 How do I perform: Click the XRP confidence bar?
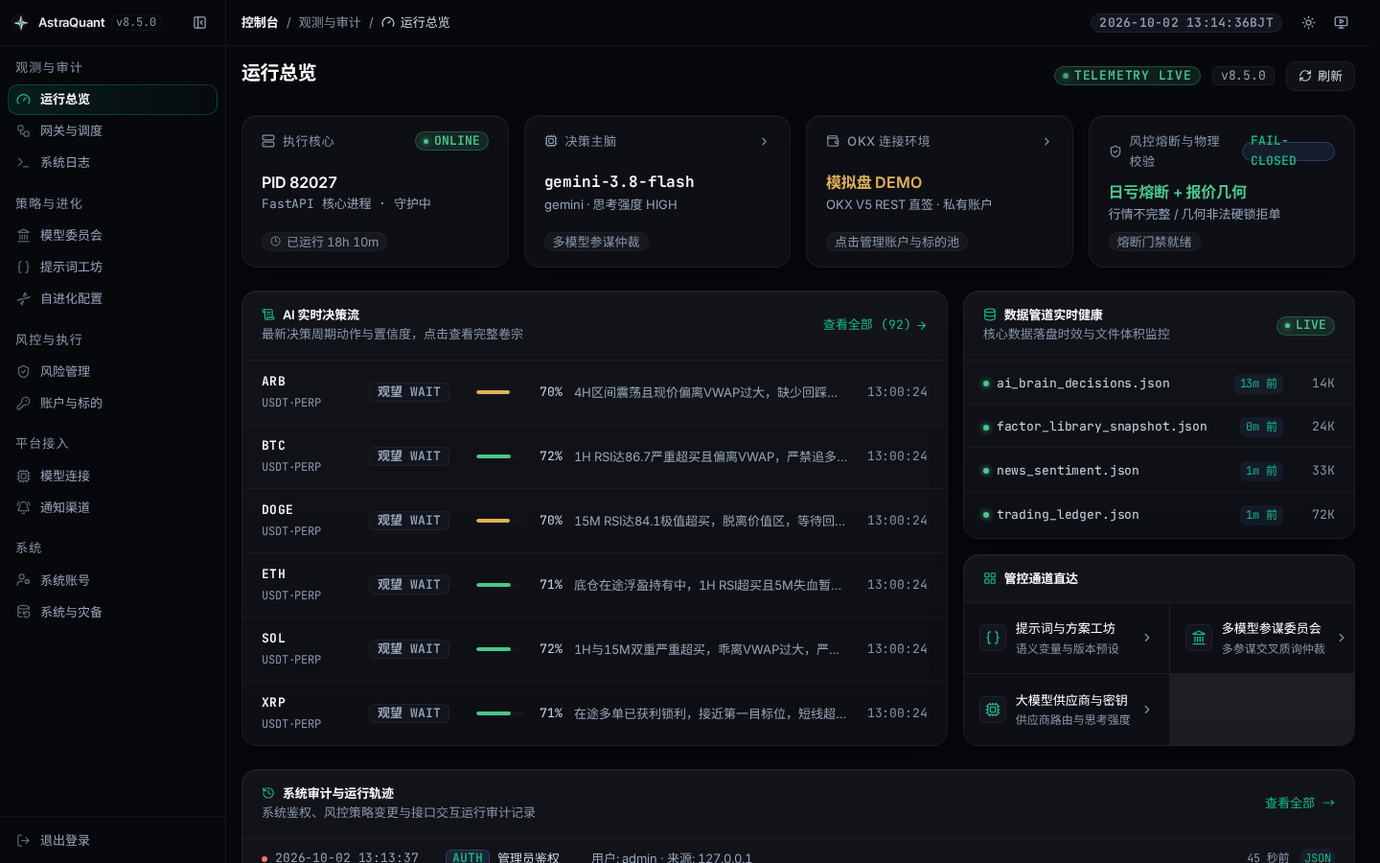click(500, 713)
